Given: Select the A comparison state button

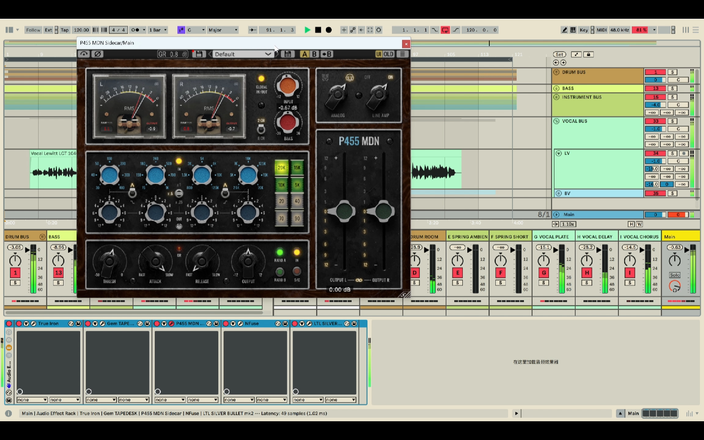Looking at the screenshot, I should coord(304,54).
